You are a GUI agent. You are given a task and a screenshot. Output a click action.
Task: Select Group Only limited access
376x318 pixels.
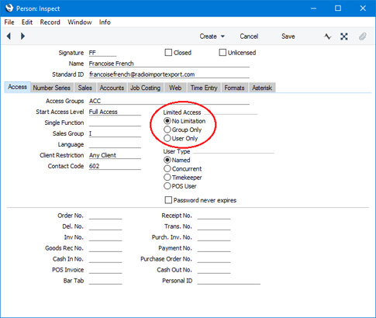coord(167,130)
